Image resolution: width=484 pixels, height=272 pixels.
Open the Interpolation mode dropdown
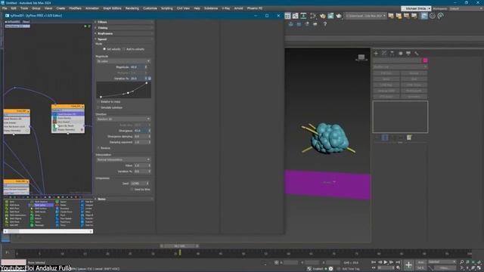pos(123,159)
